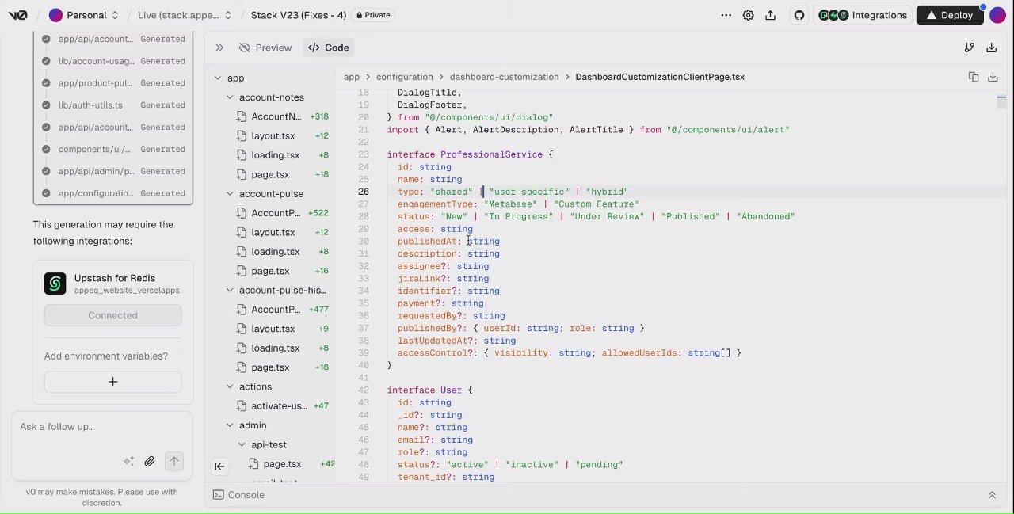Screen dimensions: 1014x514
Task: Select the app/configuratio... generated file entry
Action: (113, 193)
